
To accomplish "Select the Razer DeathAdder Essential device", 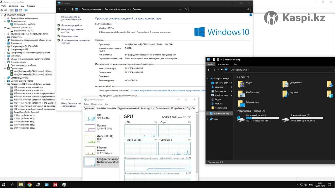I will coord(25,112).
